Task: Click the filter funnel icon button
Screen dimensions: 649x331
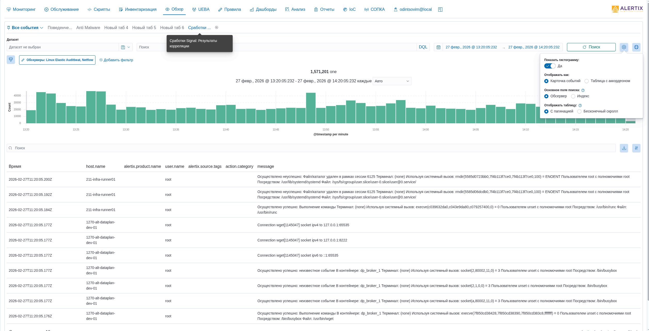Action: pos(11,60)
